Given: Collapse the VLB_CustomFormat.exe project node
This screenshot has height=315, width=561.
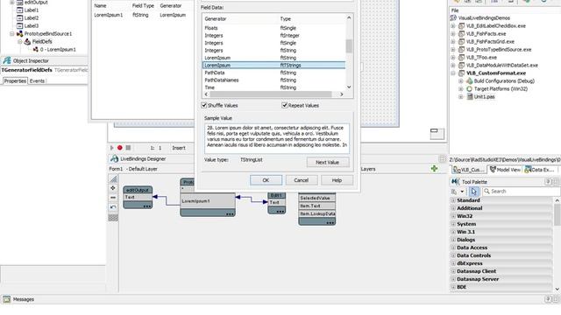Looking at the screenshot, I should 453,73.
